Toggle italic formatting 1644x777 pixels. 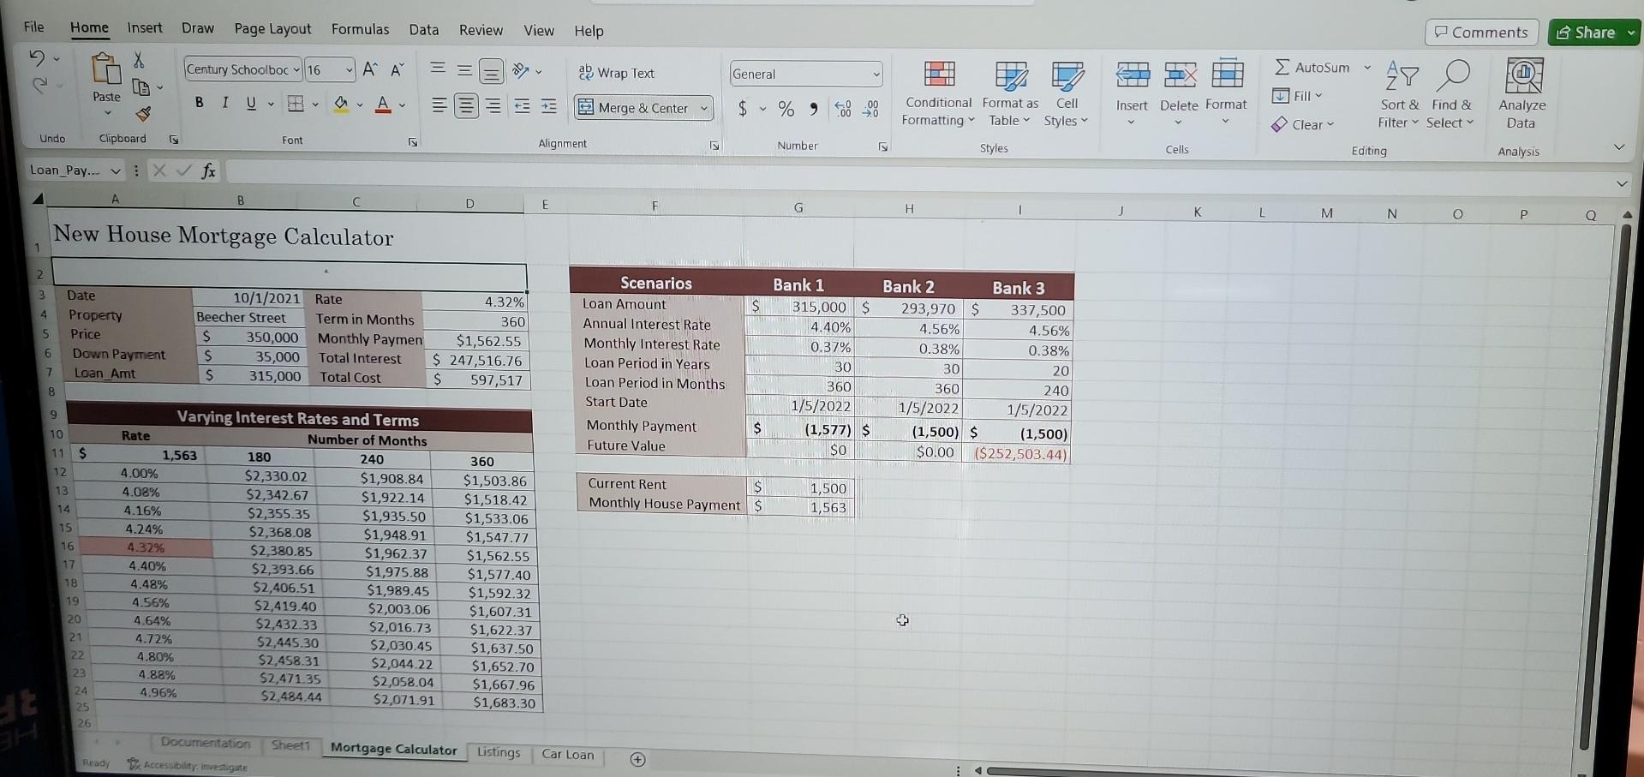pyautogui.click(x=224, y=102)
